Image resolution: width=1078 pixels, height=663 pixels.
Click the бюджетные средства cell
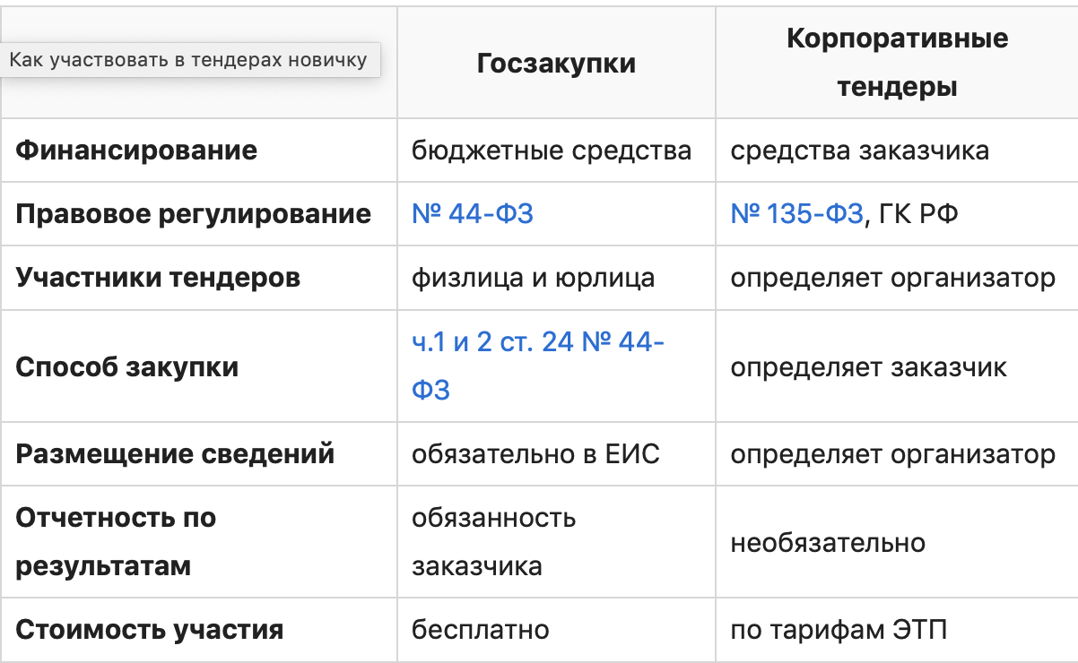552,150
